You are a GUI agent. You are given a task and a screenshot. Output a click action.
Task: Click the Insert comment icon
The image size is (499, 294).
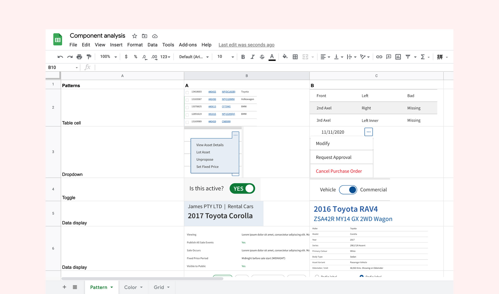click(x=389, y=57)
